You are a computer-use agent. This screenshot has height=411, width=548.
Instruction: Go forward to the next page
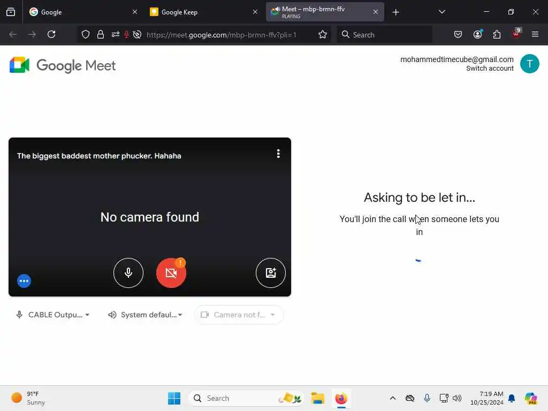(x=32, y=34)
